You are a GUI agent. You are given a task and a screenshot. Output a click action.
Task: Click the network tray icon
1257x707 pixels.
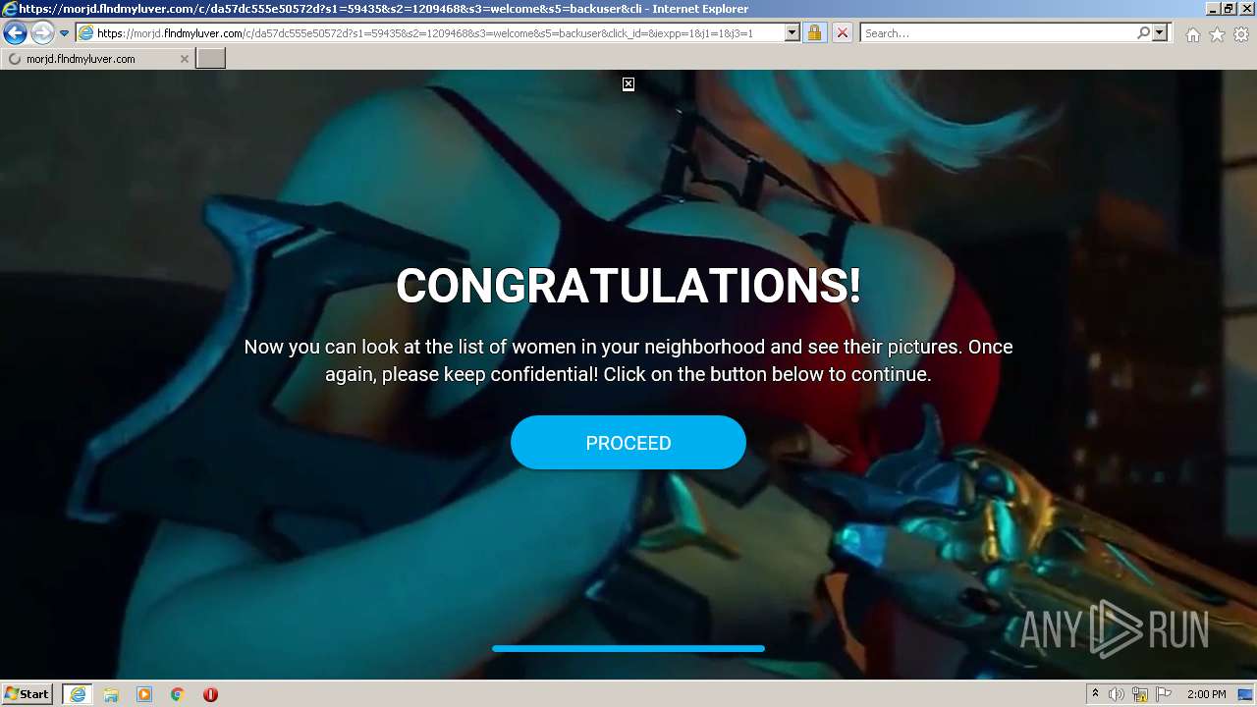(1140, 694)
